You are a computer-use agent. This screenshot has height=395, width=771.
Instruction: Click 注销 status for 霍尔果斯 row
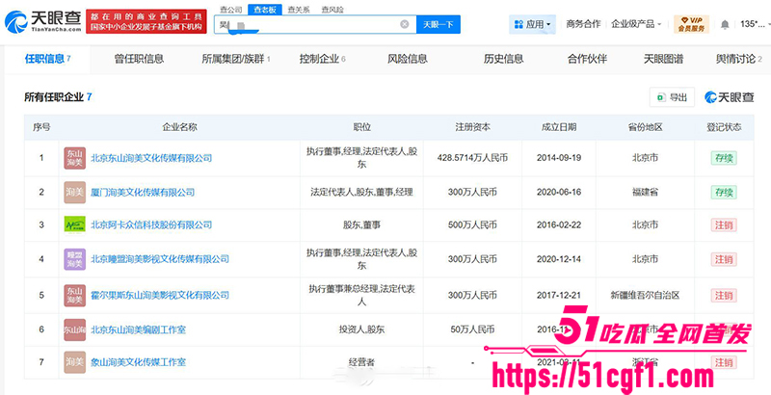[724, 295]
